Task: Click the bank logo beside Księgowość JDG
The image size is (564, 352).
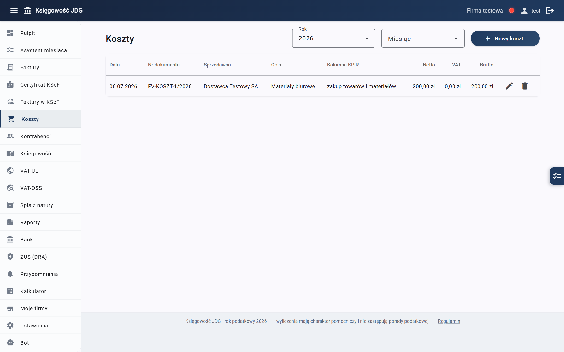Action: (x=28, y=10)
